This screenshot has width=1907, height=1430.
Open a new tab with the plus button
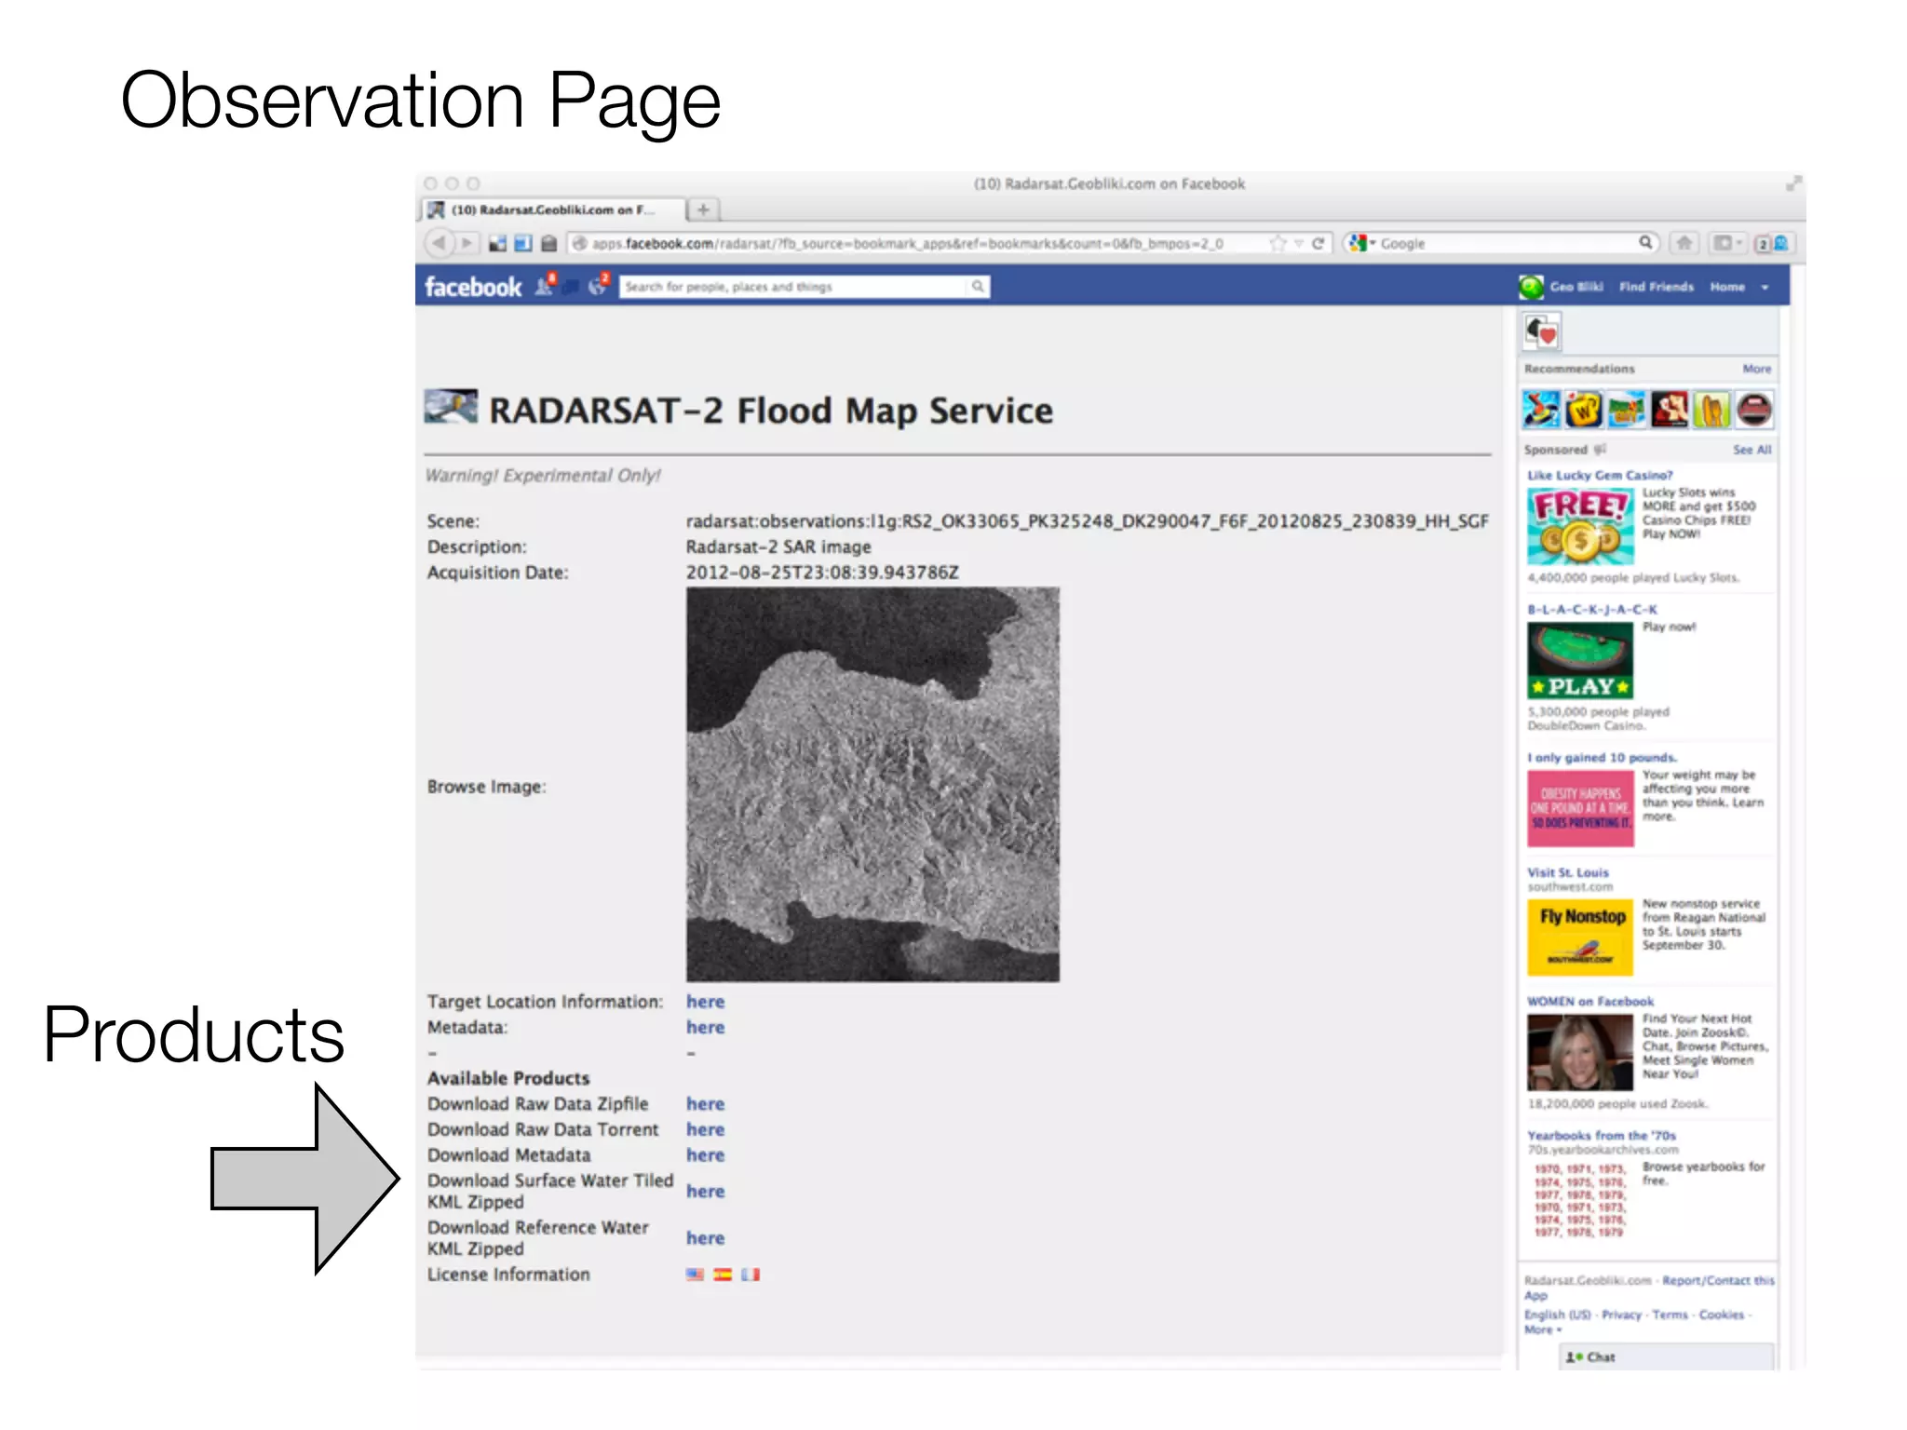(703, 209)
